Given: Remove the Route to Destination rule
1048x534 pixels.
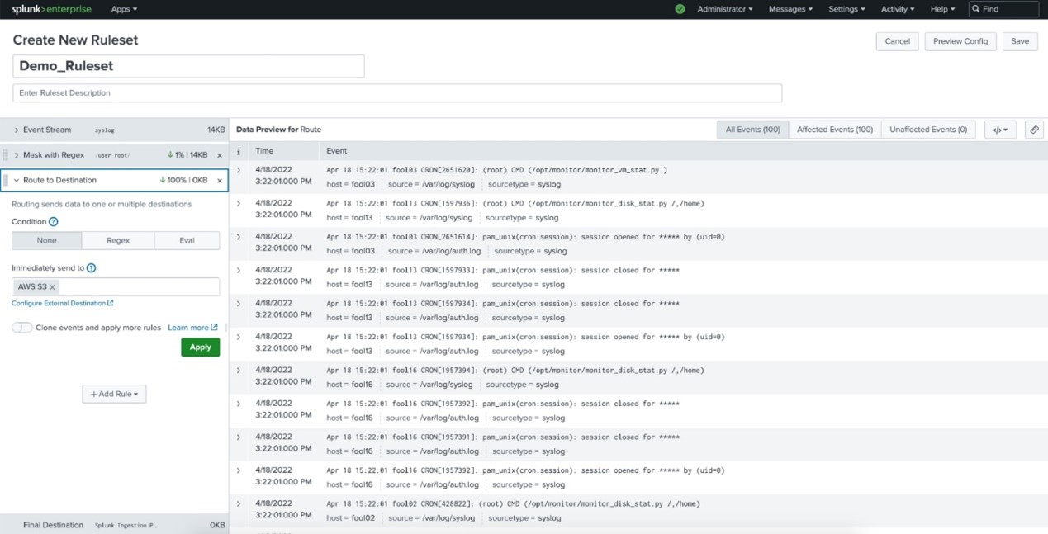Looking at the screenshot, I should coord(220,180).
